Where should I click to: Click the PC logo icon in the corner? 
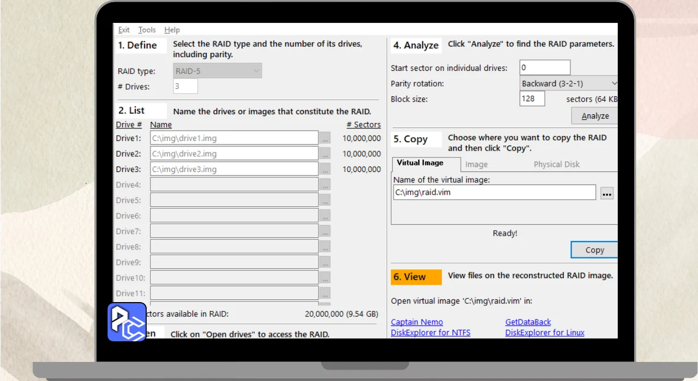(x=127, y=322)
